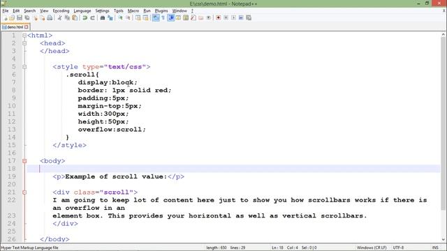Open the Folder as Workspace icon
The width and height of the screenshot is (447, 251).
click(x=201, y=17)
